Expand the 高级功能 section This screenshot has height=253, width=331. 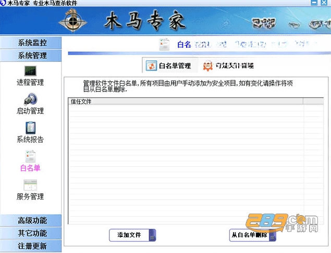[31, 220]
